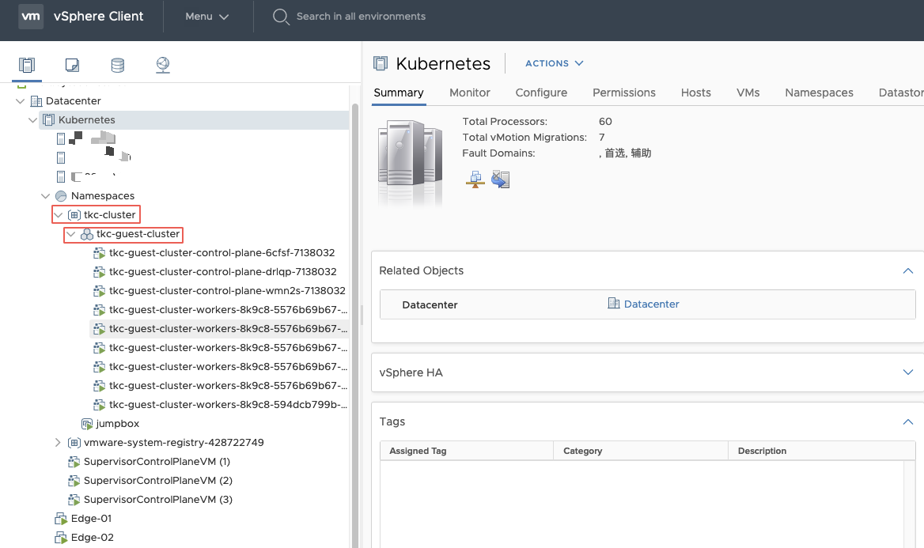Click VM icon for control-plane-6cfsf

coord(99,253)
